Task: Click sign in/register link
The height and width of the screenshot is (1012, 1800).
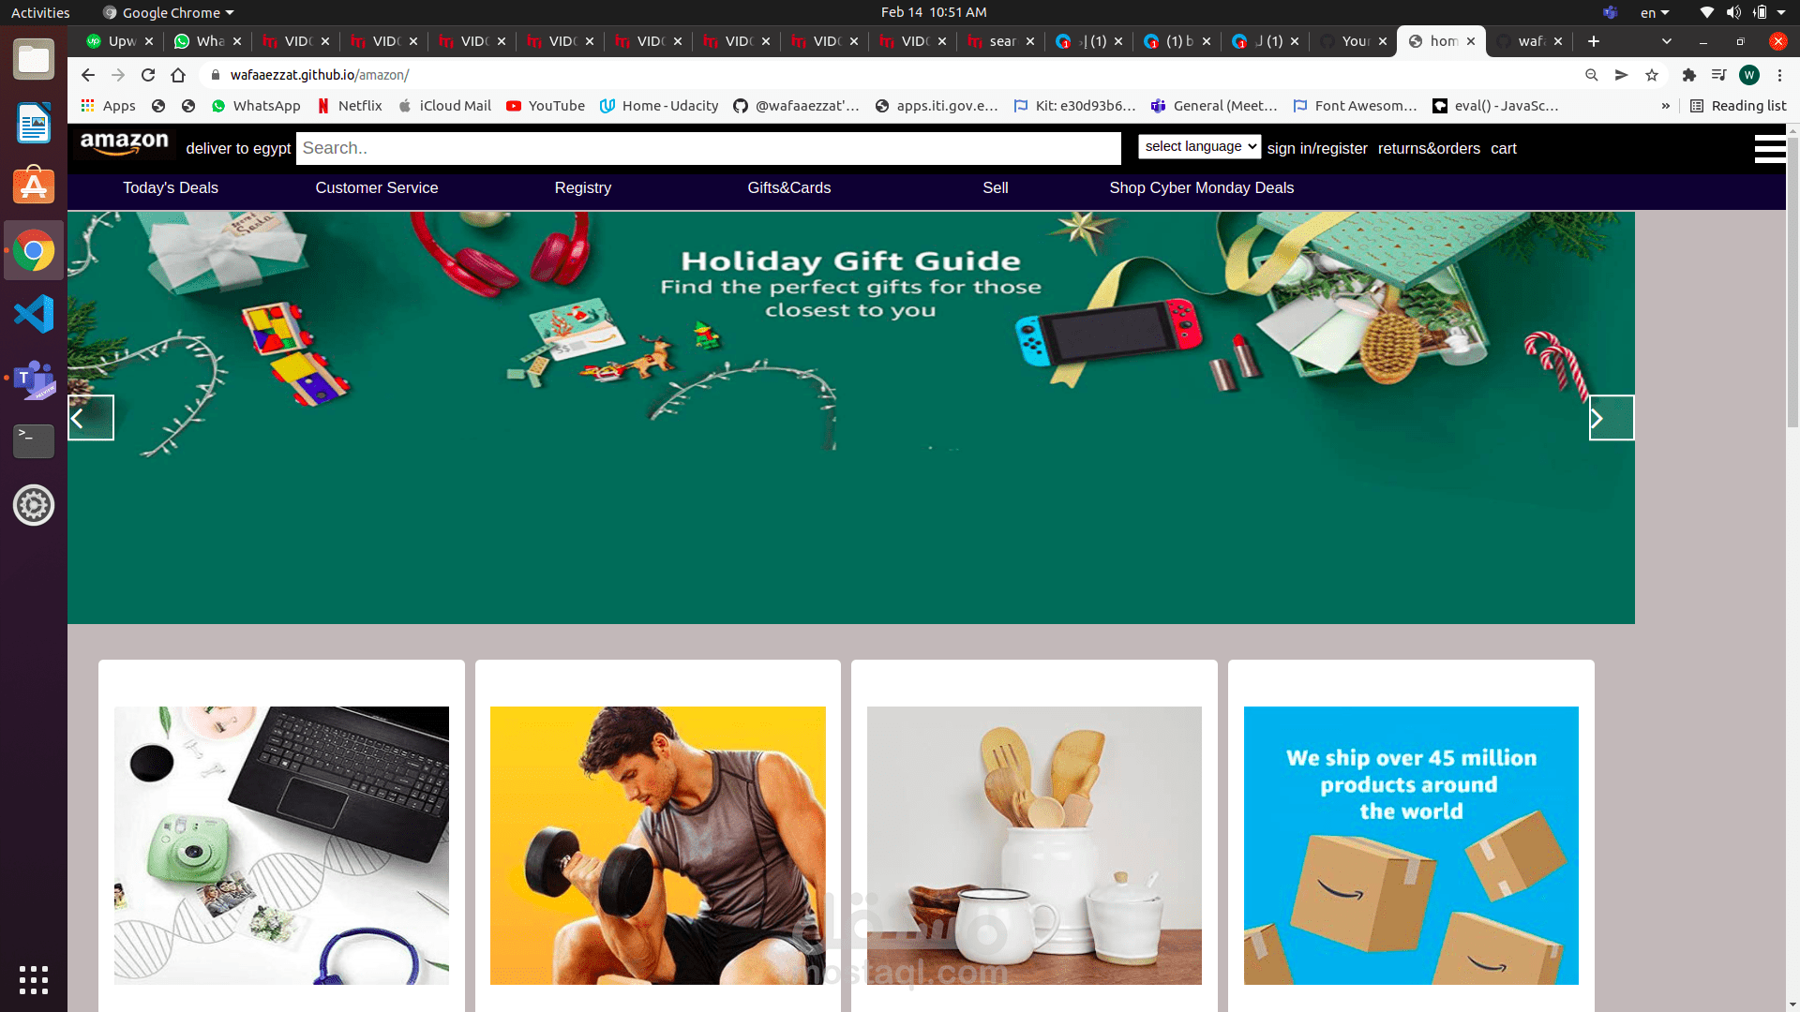Action: click(1317, 148)
